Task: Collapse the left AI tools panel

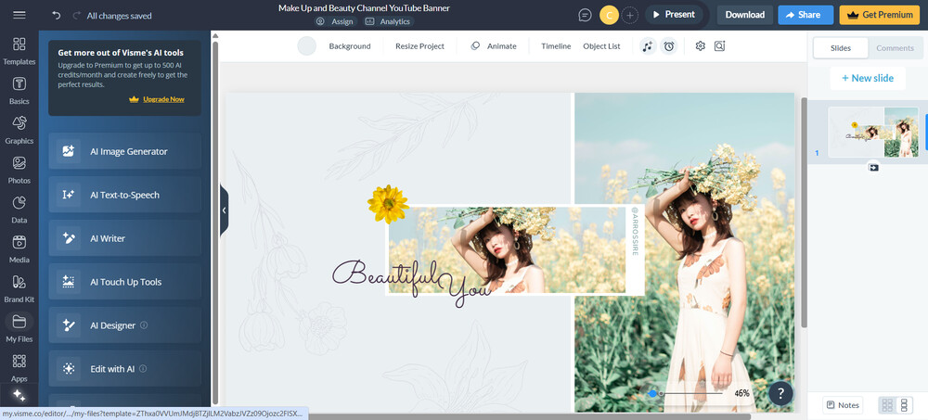Action: tap(224, 210)
